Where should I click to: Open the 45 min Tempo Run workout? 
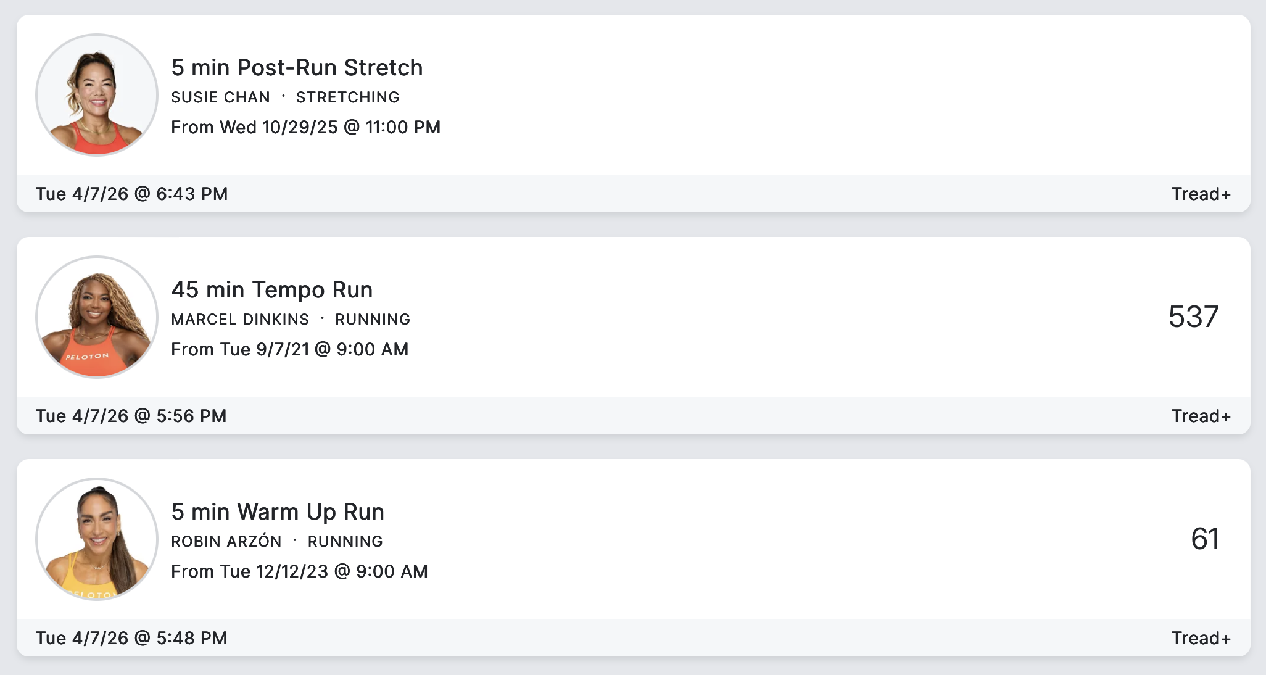271,290
